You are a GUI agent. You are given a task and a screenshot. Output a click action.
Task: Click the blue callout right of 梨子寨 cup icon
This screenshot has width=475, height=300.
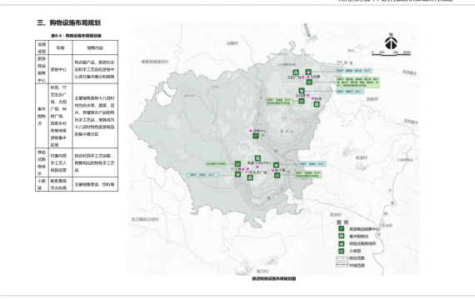click(312, 164)
